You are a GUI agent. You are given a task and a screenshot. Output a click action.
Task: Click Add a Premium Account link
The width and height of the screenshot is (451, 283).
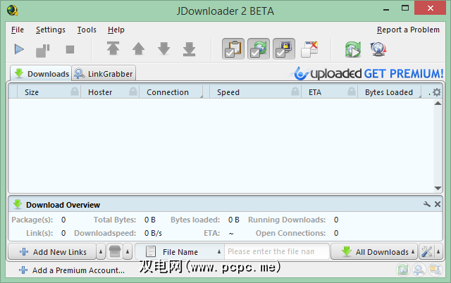pos(72,270)
